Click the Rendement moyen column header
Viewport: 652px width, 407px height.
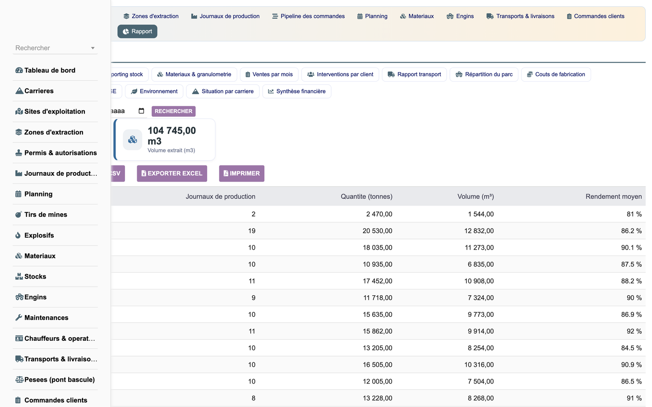click(614, 197)
